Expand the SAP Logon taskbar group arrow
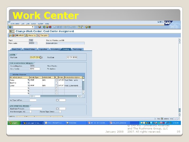 pos(43,123)
